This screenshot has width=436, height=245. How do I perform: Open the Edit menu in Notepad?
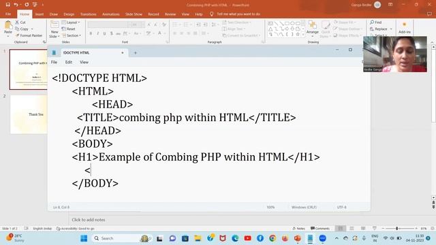(68, 62)
